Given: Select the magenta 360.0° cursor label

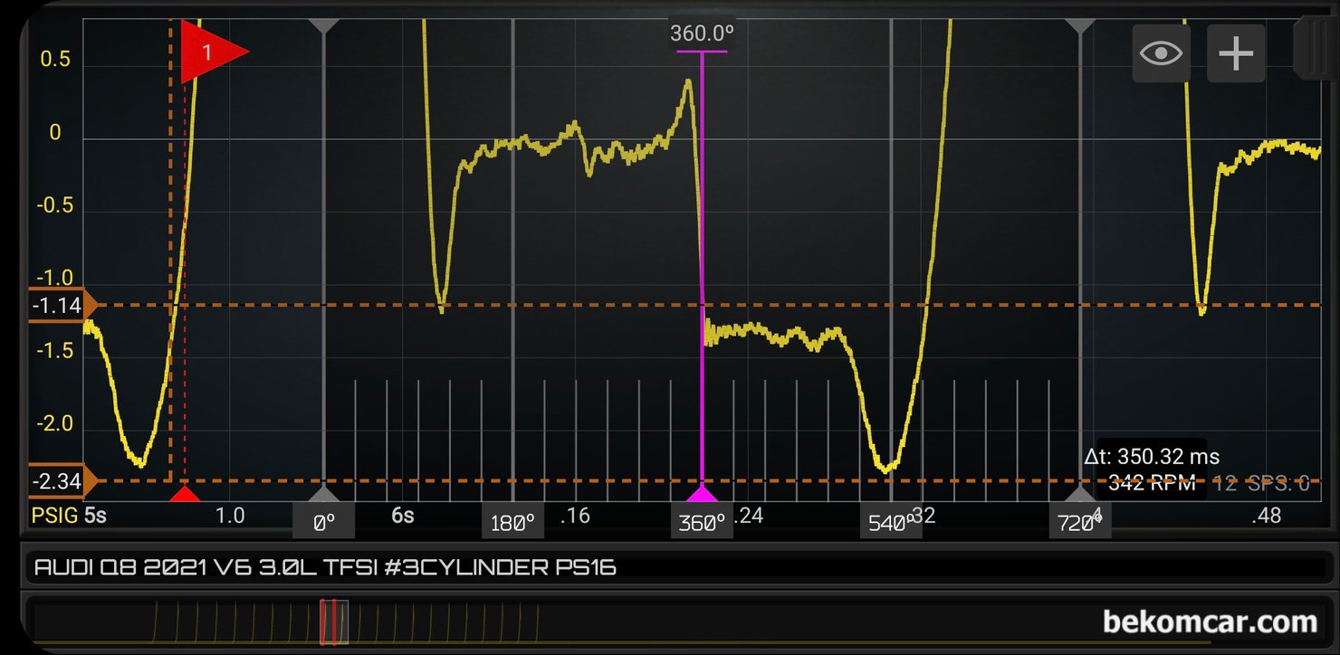Looking at the screenshot, I should [x=702, y=34].
